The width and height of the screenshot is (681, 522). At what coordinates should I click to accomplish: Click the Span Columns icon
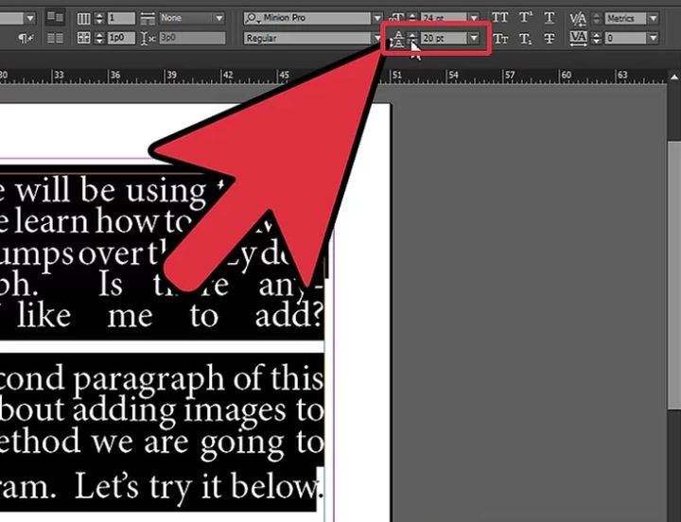point(148,18)
